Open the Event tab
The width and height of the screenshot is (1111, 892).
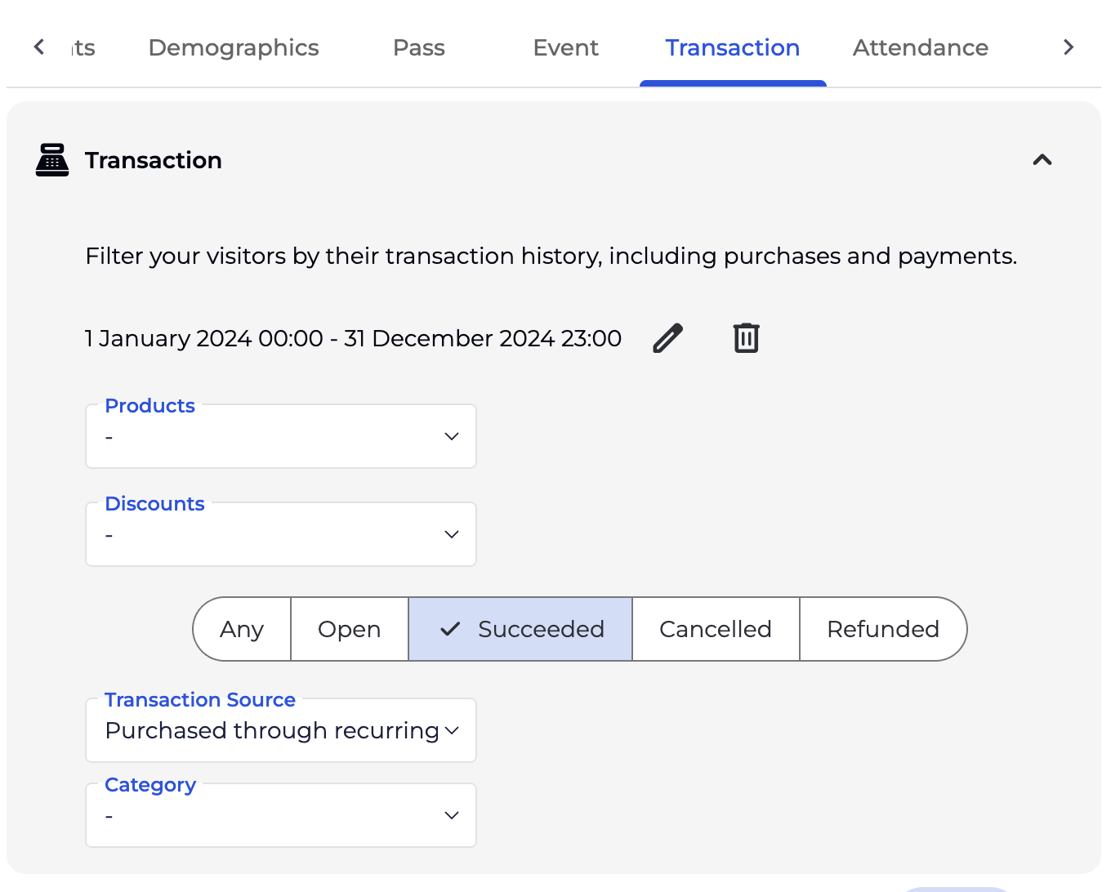pos(565,47)
